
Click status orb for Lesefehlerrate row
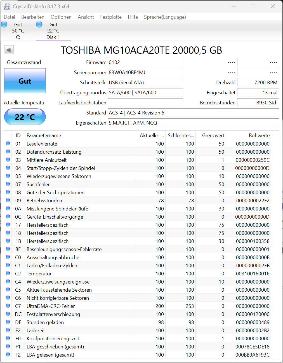(8, 143)
